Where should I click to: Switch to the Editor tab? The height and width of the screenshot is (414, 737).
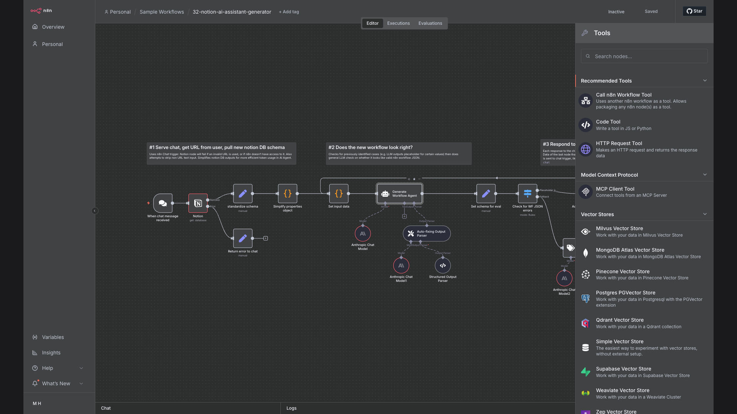coord(372,23)
